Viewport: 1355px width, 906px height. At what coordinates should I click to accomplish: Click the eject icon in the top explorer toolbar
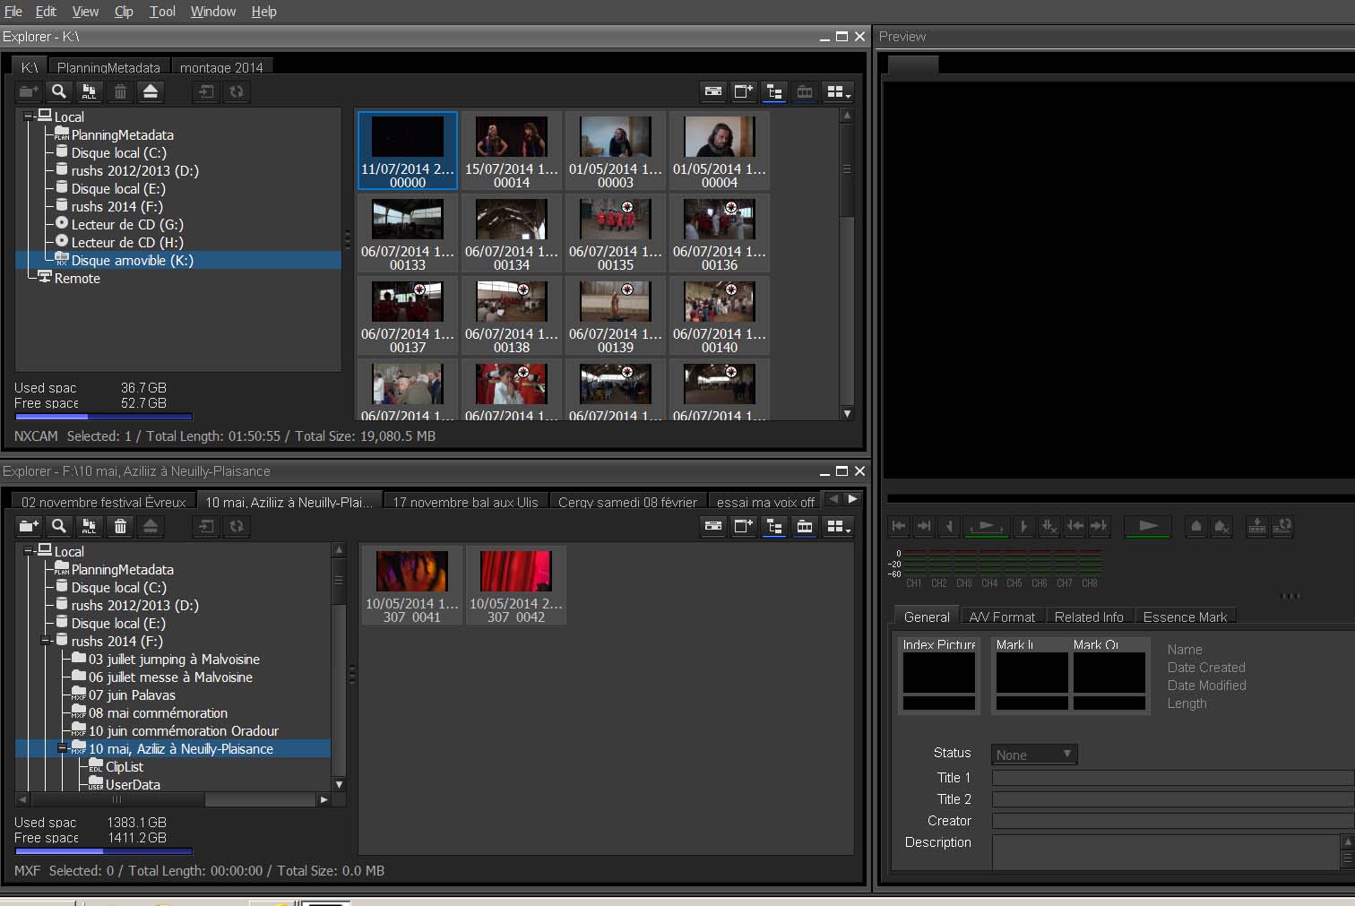pyautogui.click(x=151, y=91)
